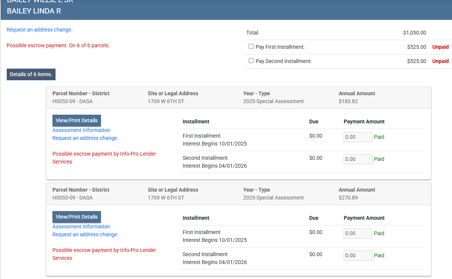Viewport: 452px width, 279px height.
Task: Request an address change in the $270.89 parcel card
Action: pos(85,234)
